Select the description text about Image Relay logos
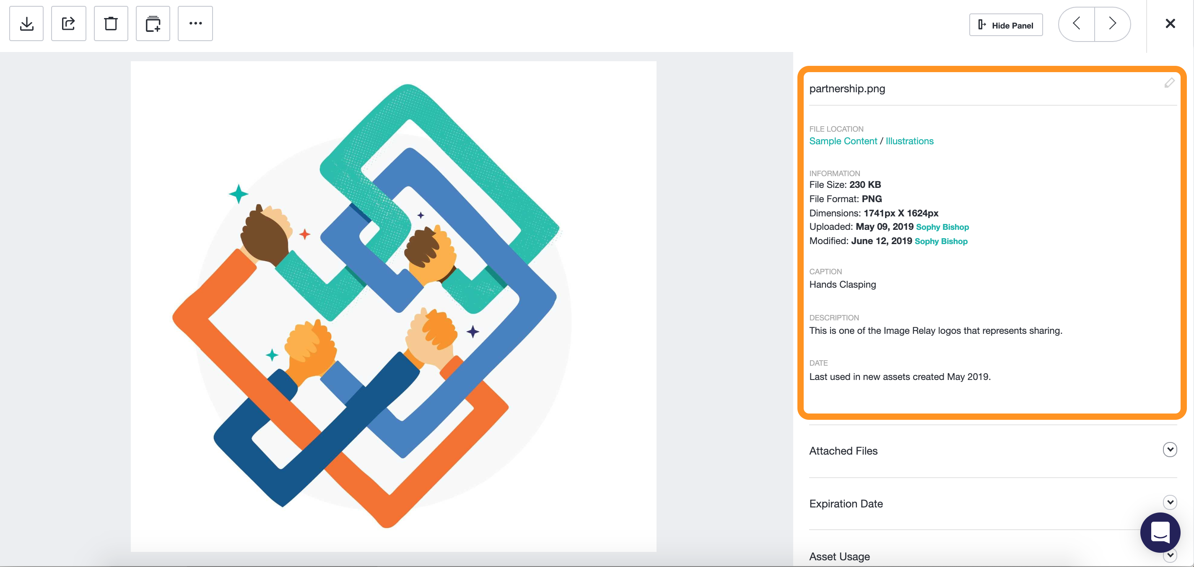 tap(935, 330)
